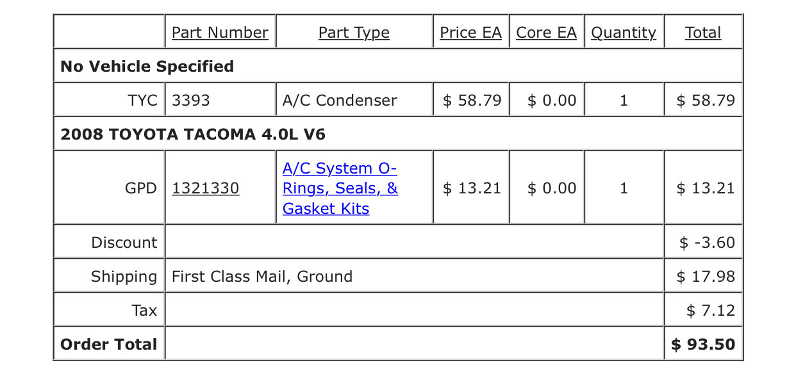Select part number 3393 cell

coord(220,100)
